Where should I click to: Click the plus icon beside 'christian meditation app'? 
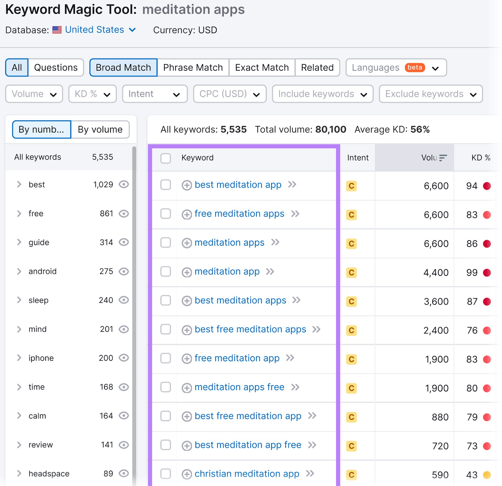click(x=187, y=475)
